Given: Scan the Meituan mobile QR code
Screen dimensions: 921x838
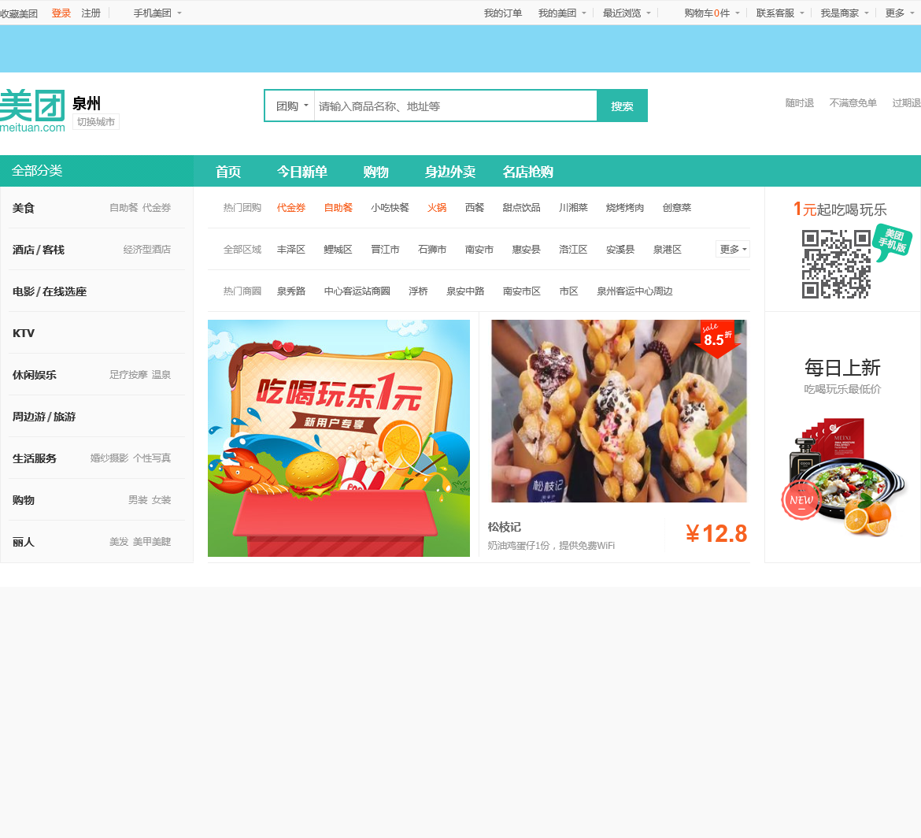Looking at the screenshot, I should click(836, 264).
